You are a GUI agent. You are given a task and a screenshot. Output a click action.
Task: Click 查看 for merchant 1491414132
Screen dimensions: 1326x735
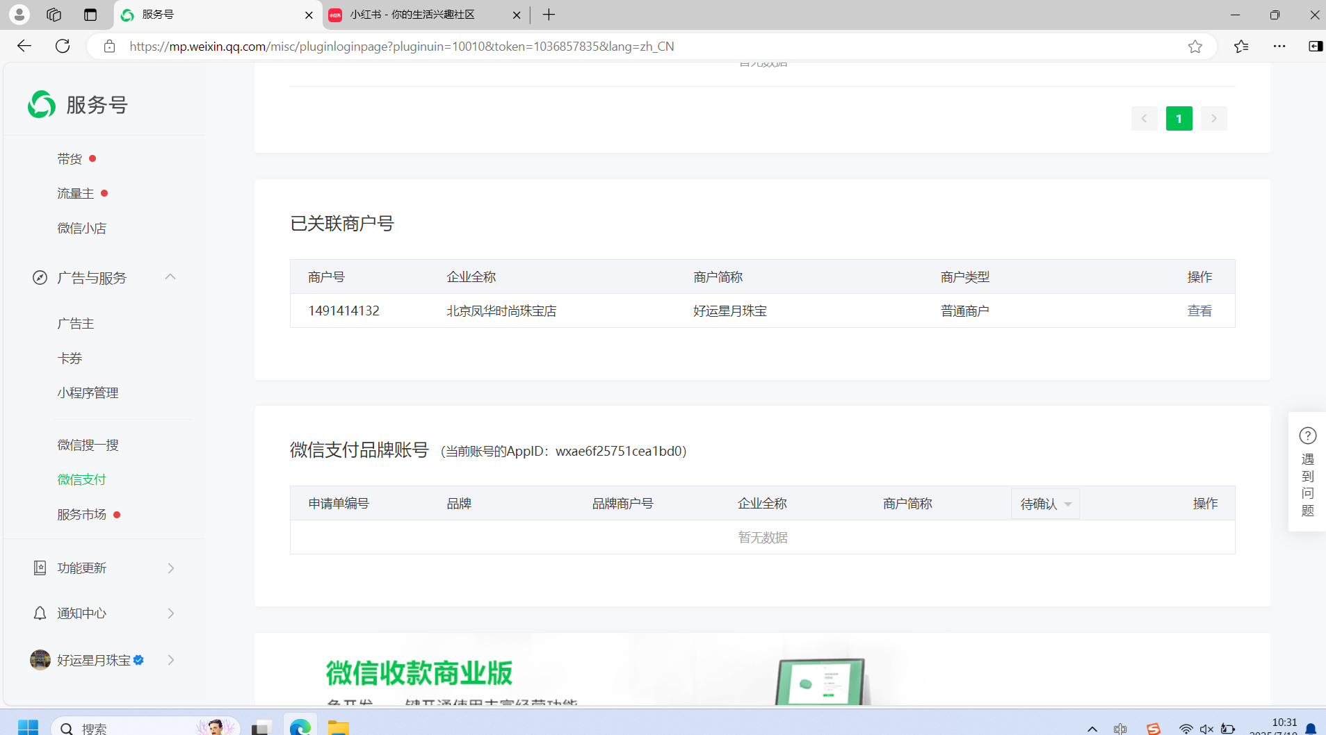1199,311
